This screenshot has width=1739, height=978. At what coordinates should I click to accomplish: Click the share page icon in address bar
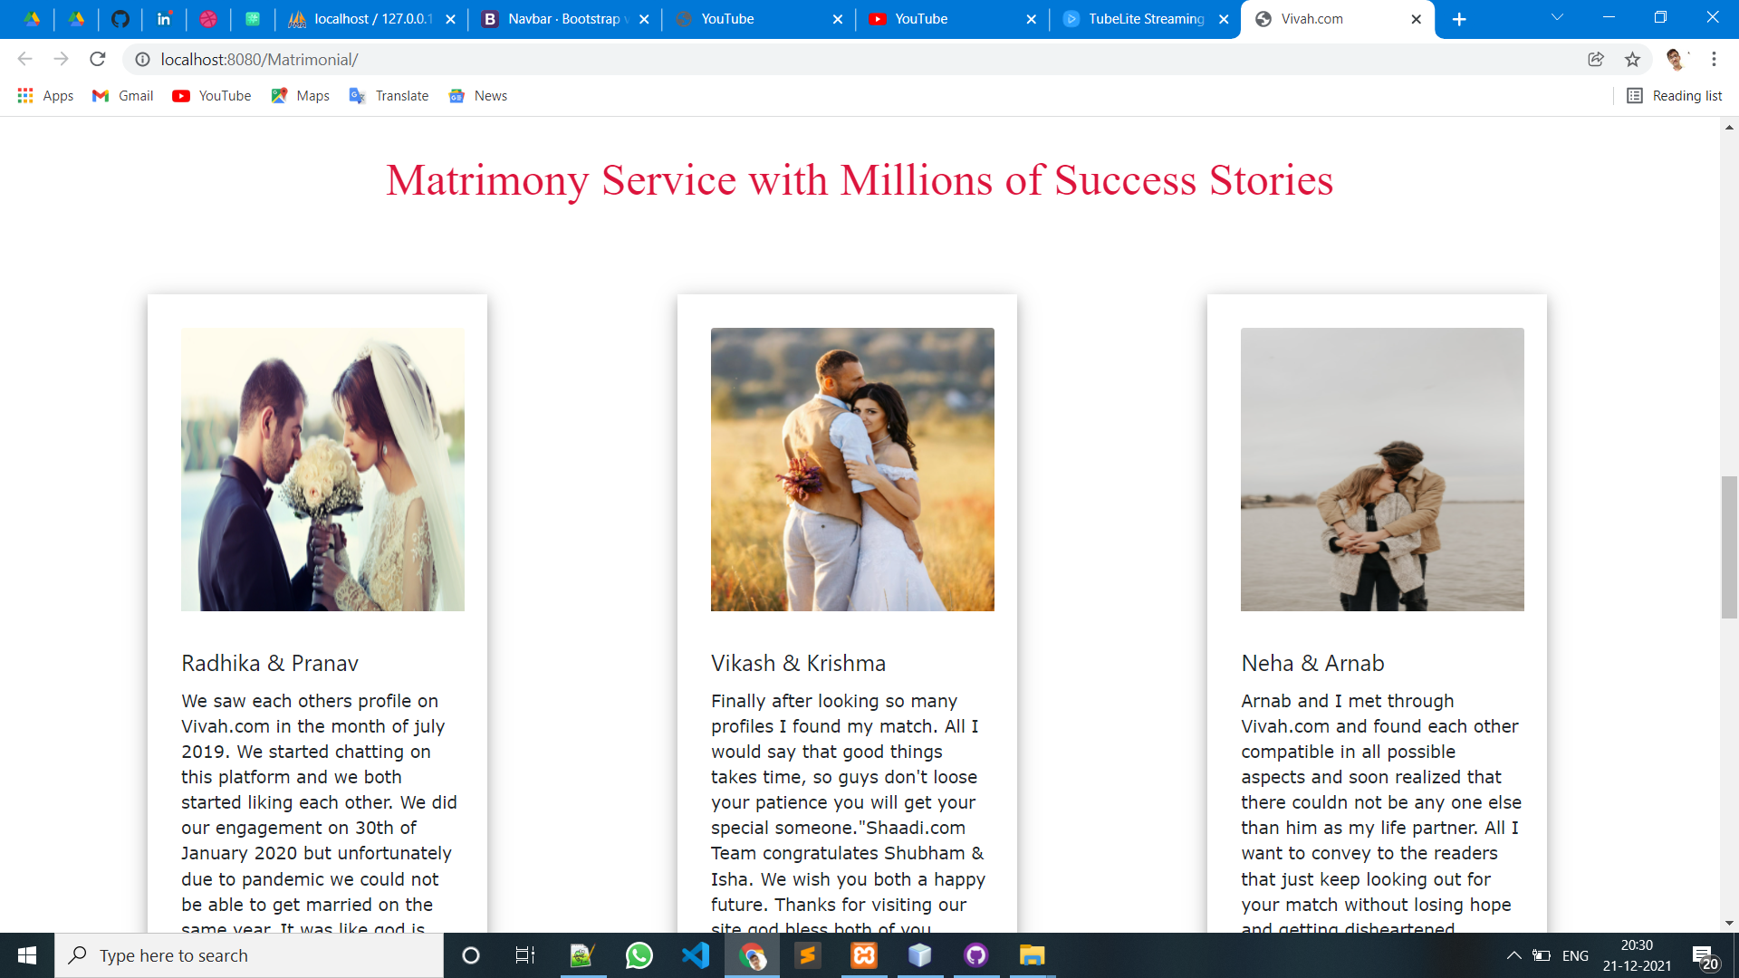coord(1596,60)
